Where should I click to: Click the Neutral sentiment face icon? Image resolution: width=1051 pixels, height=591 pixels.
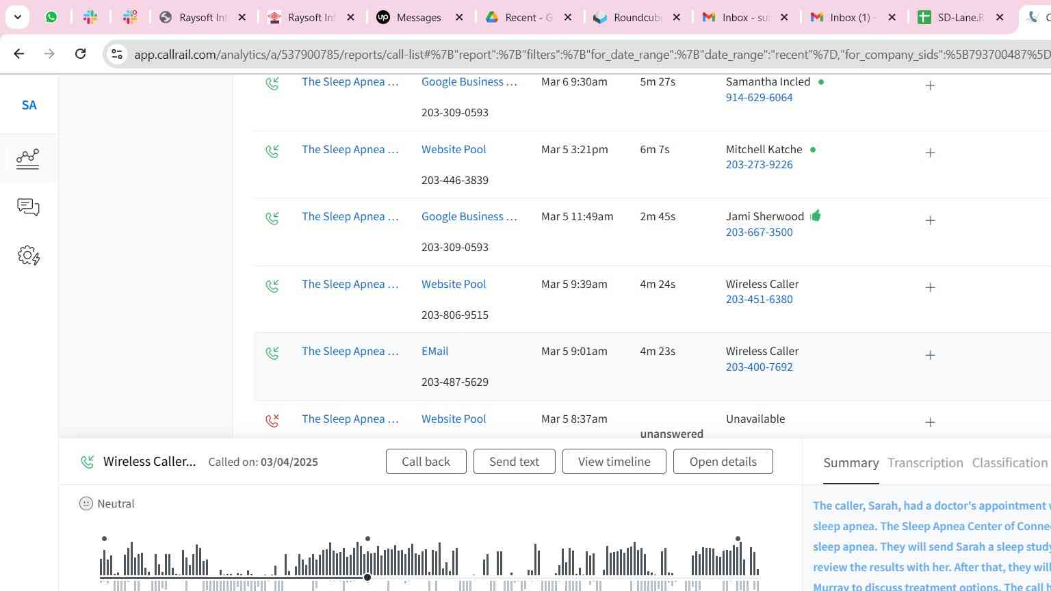point(86,503)
